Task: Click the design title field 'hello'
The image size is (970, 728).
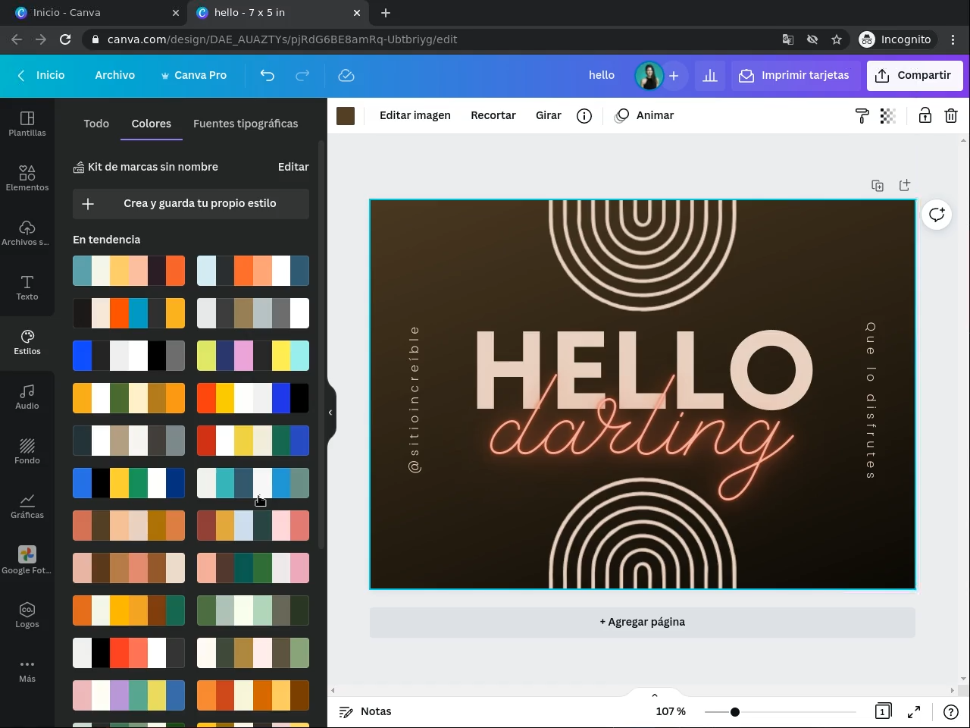Action: pyautogui.click(x=601, y=75)
